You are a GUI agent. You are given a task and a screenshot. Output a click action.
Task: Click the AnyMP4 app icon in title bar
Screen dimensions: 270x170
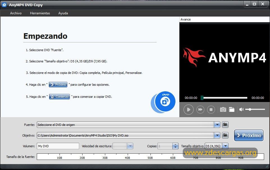point(4,5)
